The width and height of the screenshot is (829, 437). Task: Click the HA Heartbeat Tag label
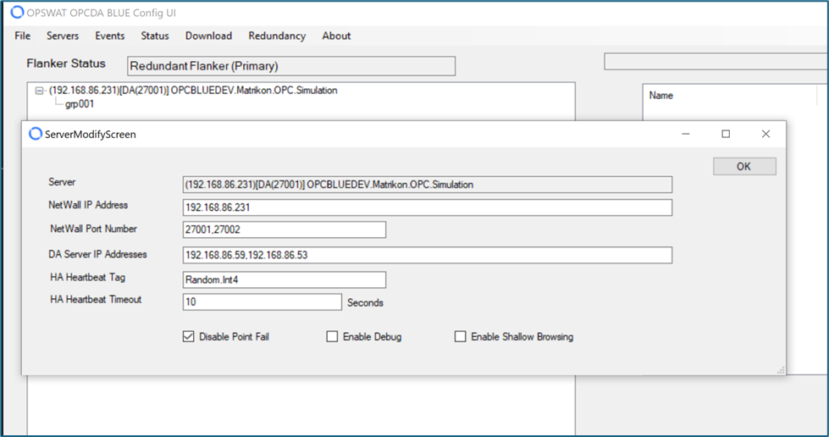coord(88,277)
